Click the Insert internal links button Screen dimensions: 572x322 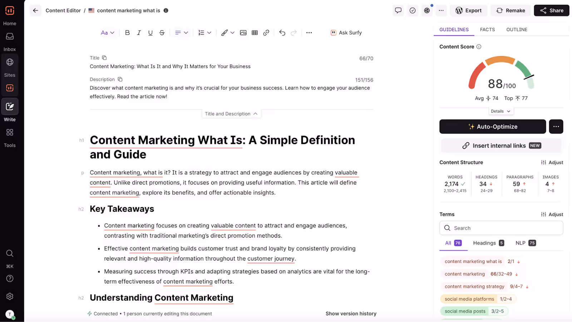click(x=500, y=145)
